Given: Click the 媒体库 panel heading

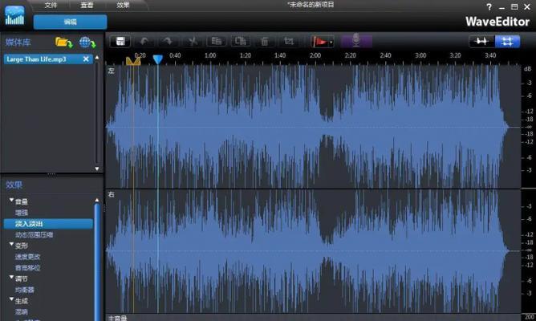Looking at the screenshot, I should [x=18, y=43].
